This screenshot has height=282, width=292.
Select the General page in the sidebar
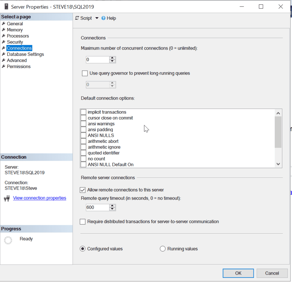14,23
